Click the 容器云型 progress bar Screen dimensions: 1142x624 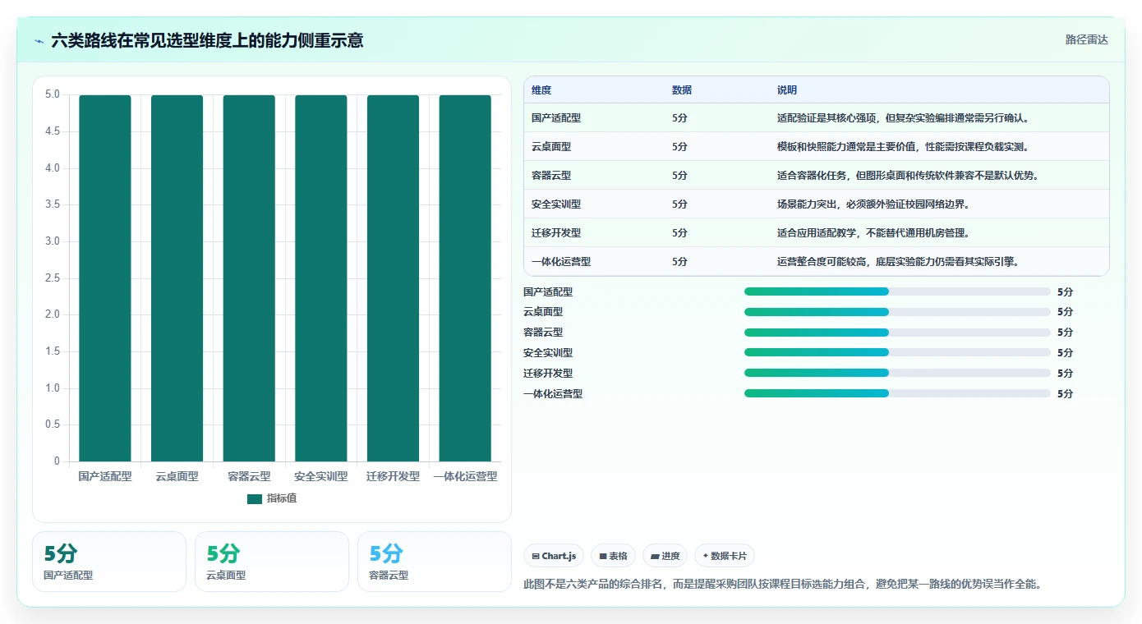coord(897,333)
